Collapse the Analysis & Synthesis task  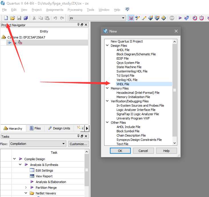click(20, 164)
